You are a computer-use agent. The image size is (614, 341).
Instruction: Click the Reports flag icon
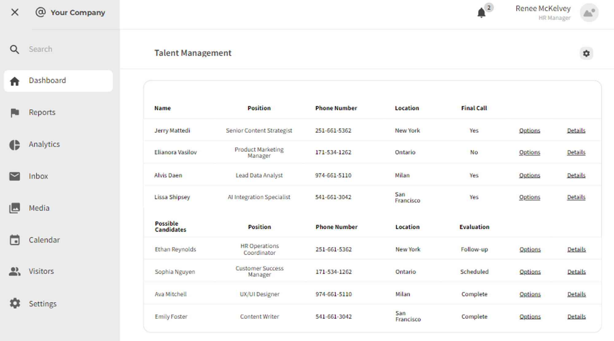(14, 113)
